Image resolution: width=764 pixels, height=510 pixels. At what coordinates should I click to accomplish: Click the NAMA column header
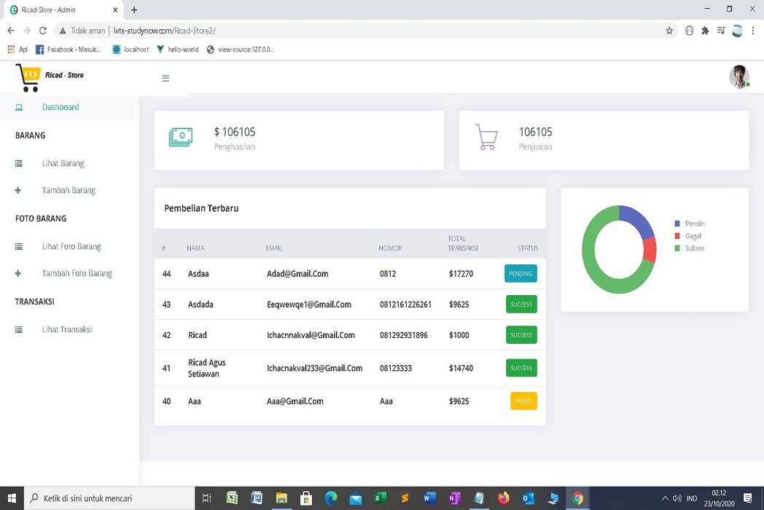pyautogui.click(x=195, y=248)
